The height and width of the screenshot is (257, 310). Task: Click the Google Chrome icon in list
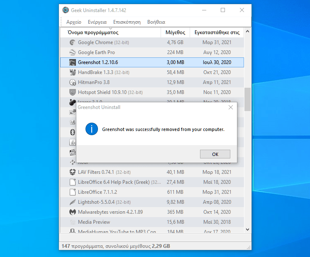(x=73, y=42)
